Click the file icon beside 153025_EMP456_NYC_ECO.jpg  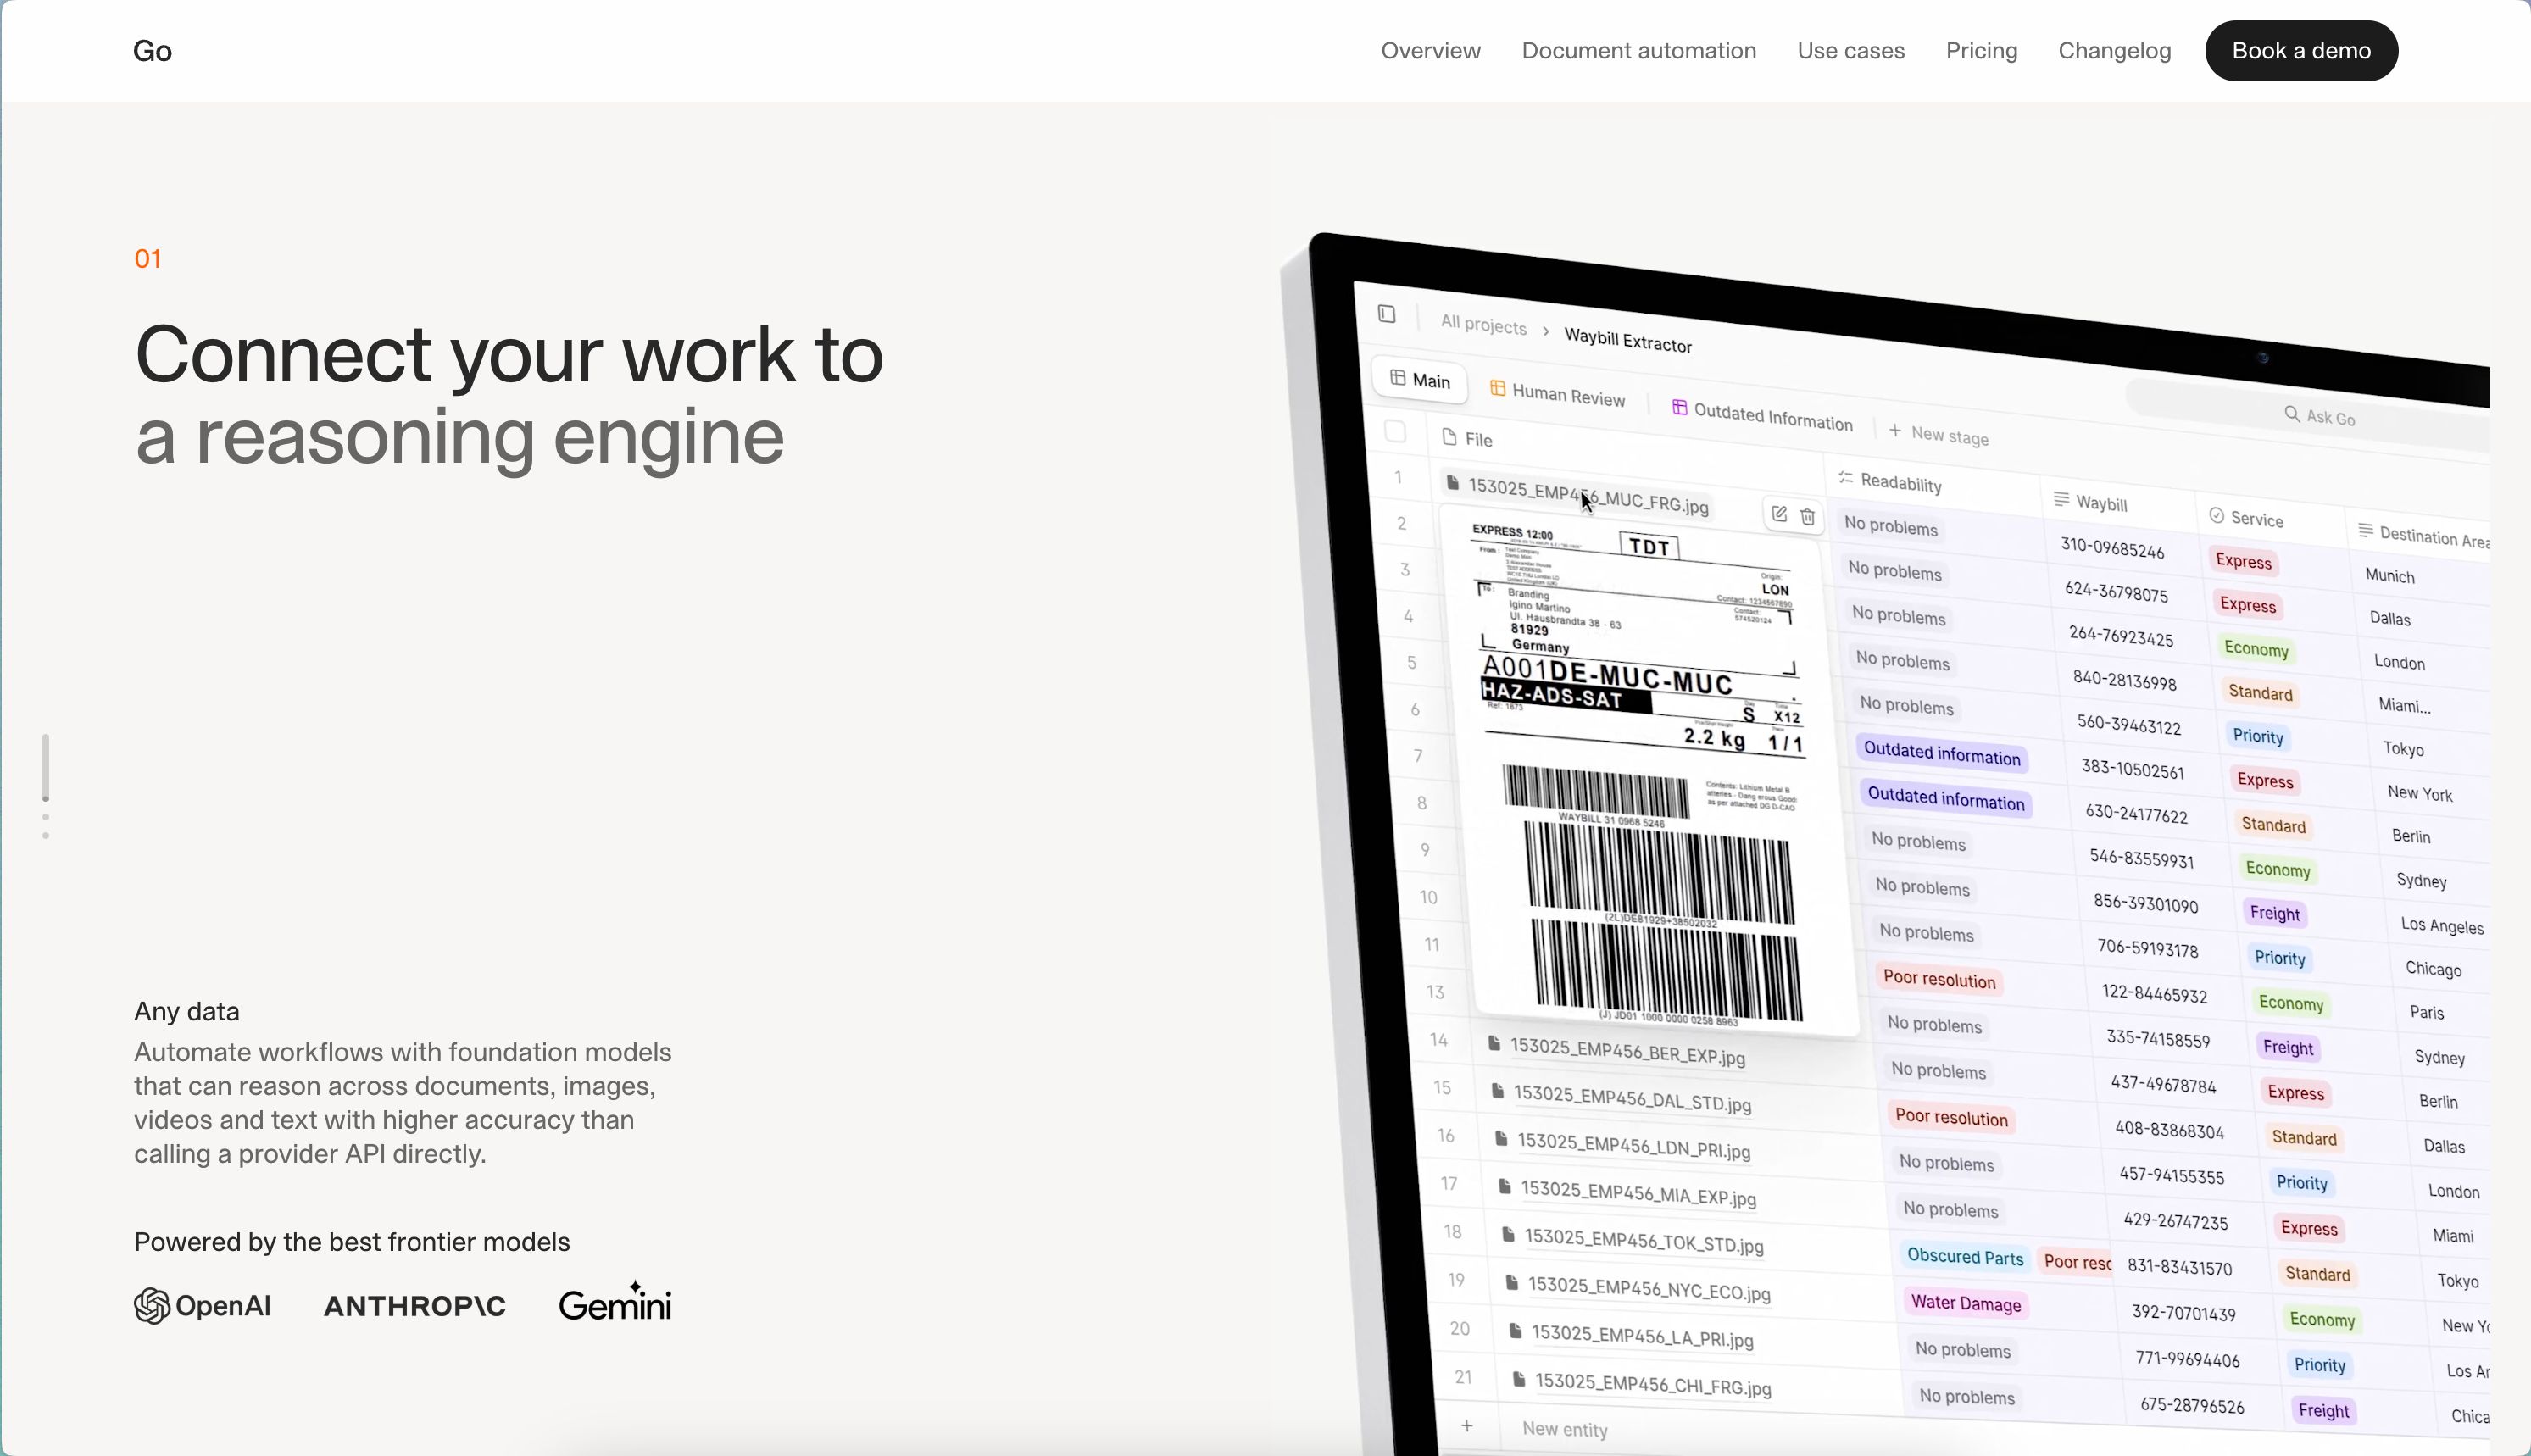[1511, 1282]
